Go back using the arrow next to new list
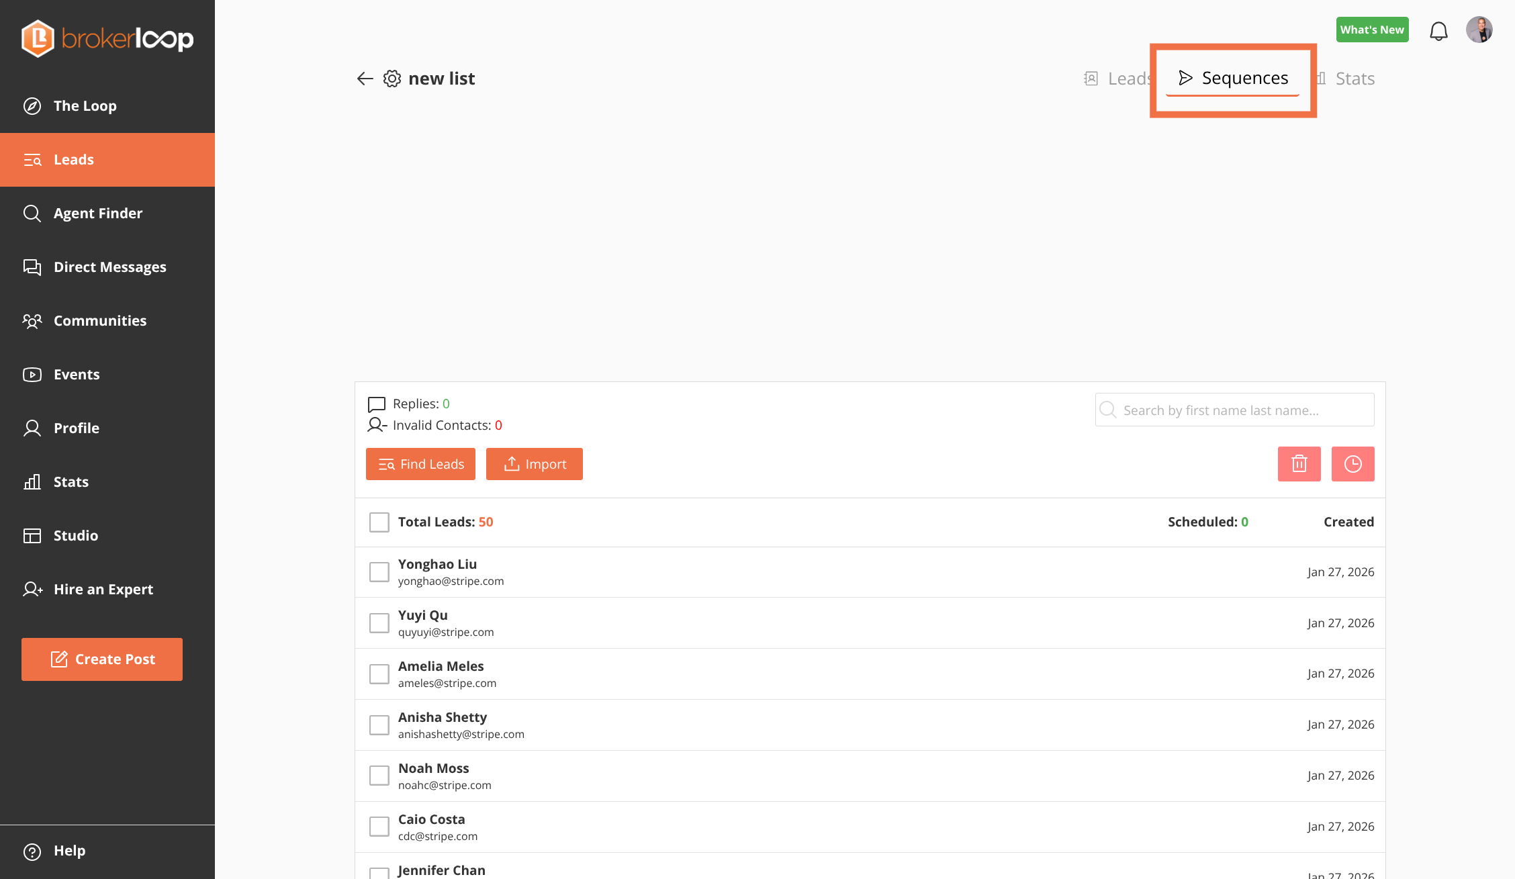This screenshot has height=879, width=1515. [x=364, y=79]
